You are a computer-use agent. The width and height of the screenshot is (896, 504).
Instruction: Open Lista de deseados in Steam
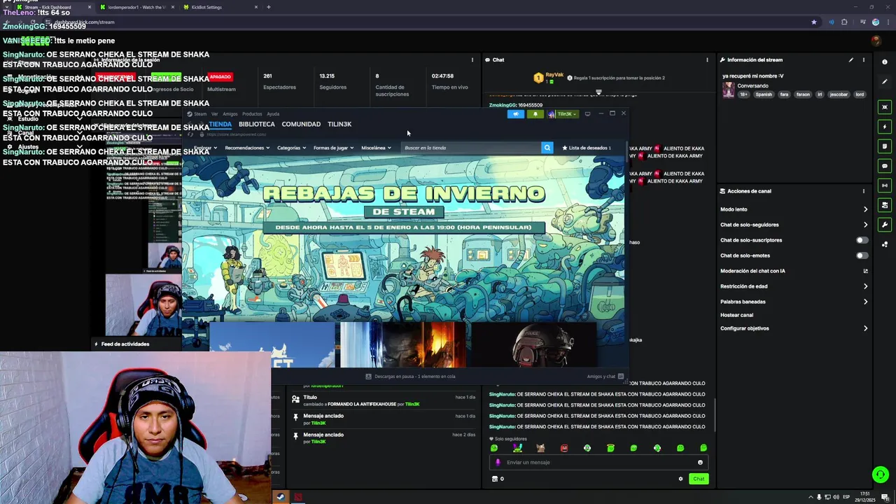coord(587,148)
